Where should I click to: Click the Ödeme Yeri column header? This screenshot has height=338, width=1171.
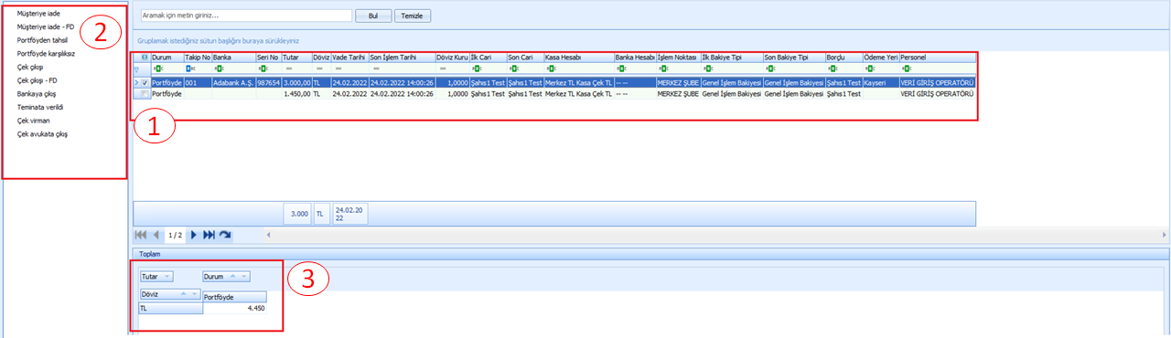880,57
